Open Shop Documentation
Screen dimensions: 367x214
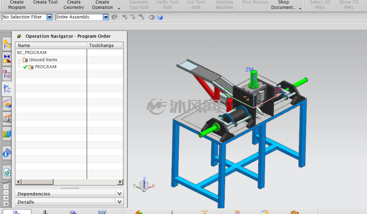pyautogui.click(x=283, y=4)
